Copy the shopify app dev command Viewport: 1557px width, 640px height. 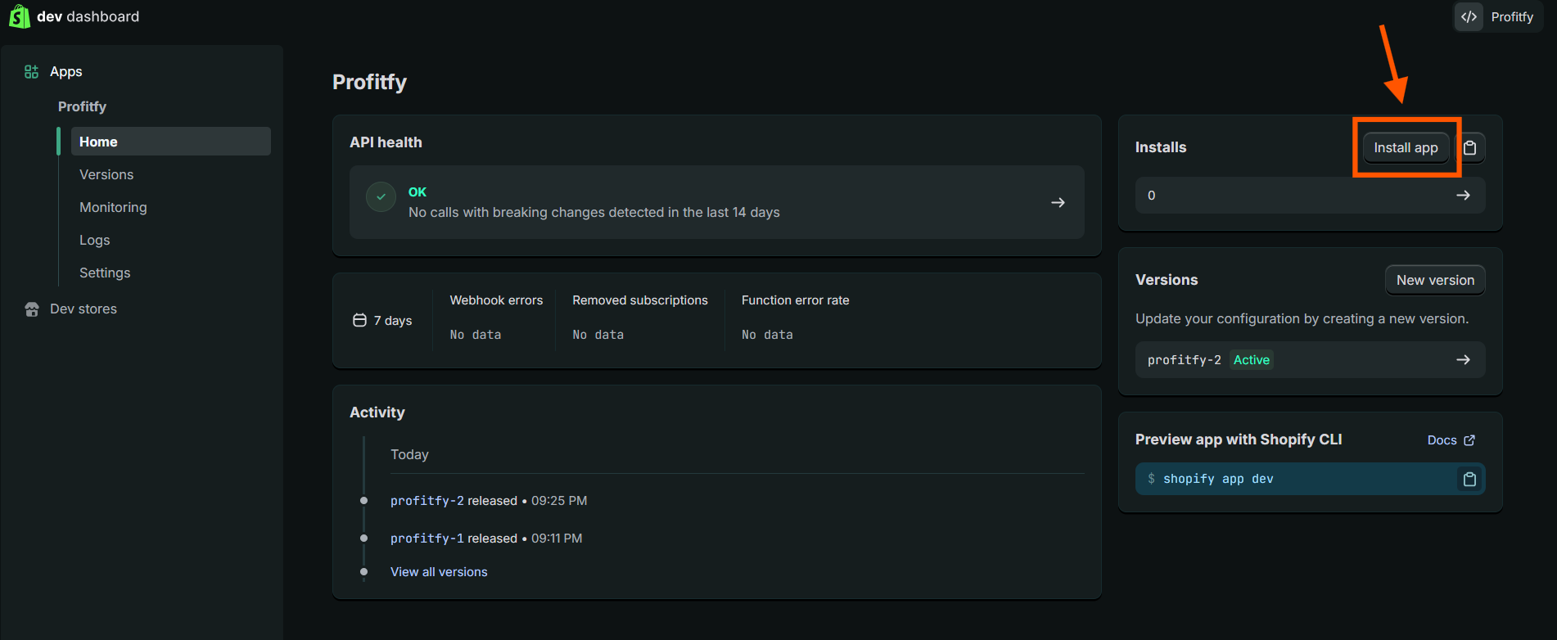point(1469,480)
